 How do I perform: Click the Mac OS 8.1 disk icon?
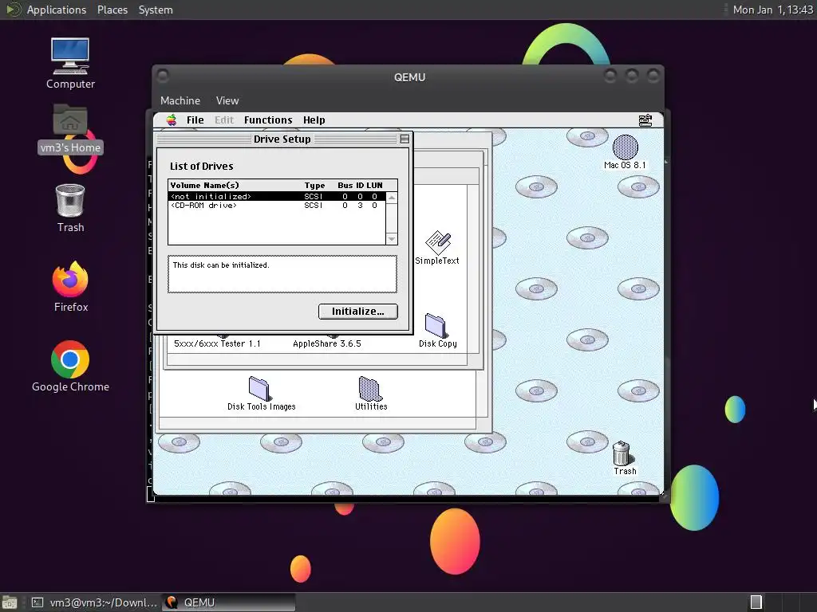625,147
